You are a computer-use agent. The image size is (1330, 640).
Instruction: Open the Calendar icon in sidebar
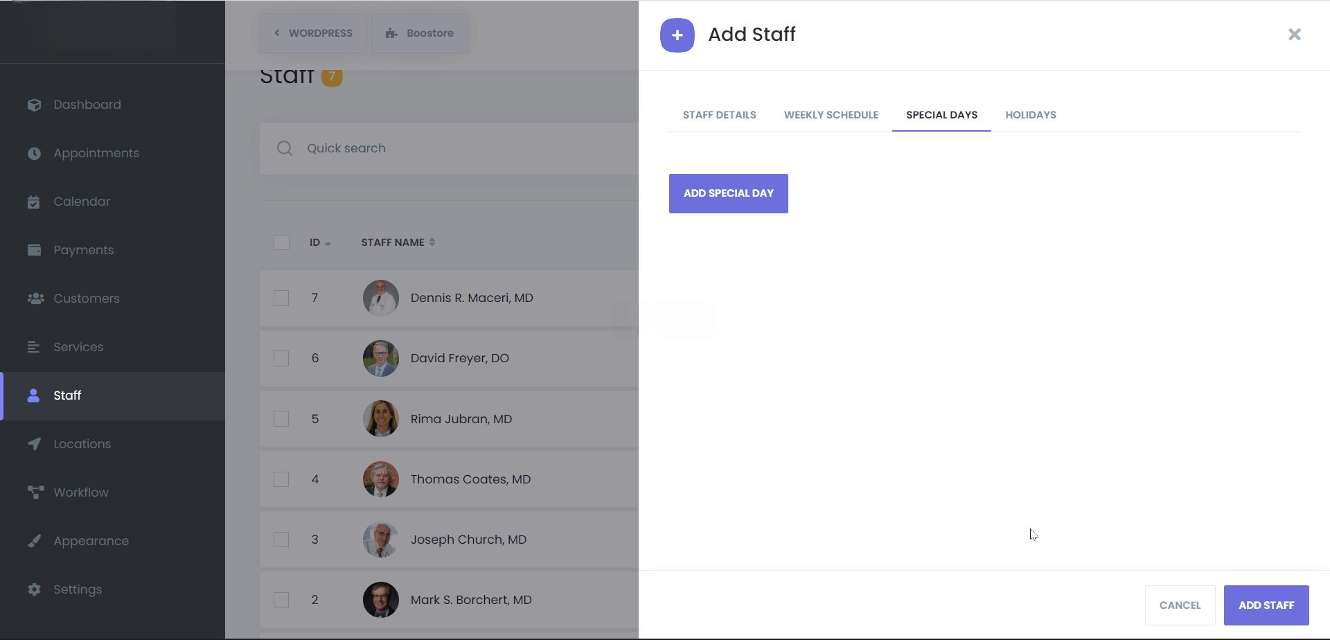pos(34,202)
